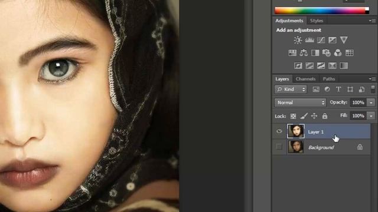Add an Invert adjustment
Screen dimensions: 378x212
298,65
